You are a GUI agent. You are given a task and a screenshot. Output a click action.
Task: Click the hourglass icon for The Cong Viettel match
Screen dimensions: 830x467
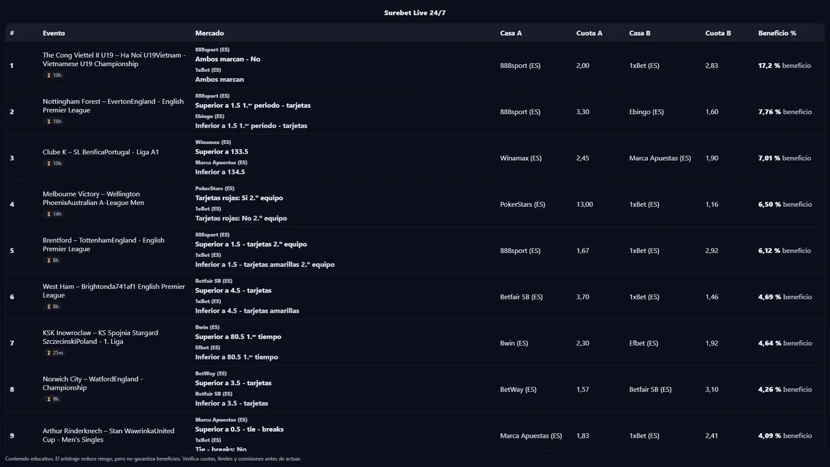point(48,75)
